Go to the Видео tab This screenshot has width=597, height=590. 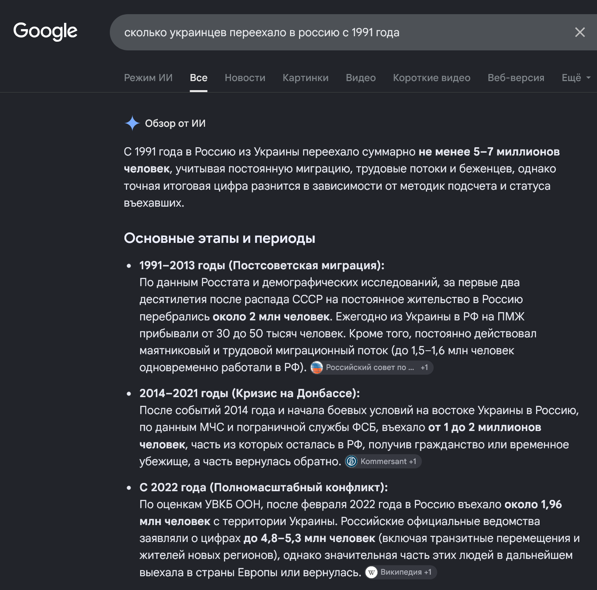pyautogui.click(x=360, y=78)
